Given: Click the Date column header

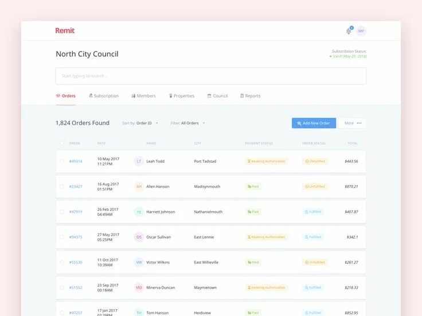Looking at the screenshot, I should 101,143.
